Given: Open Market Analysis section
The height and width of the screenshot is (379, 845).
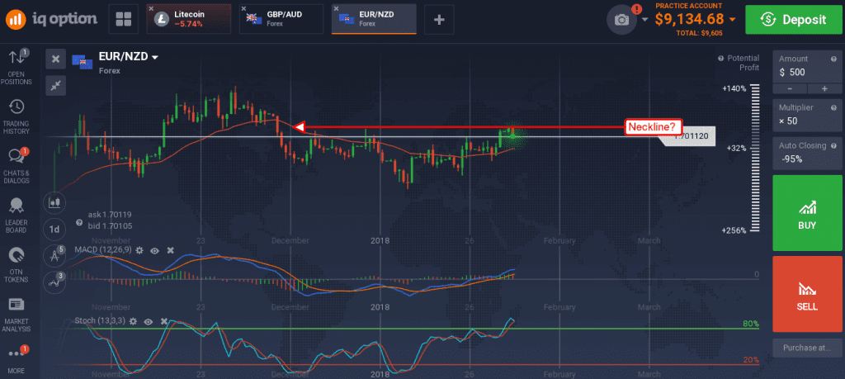Looking at the screenshot, I should [x=17, y=315].
